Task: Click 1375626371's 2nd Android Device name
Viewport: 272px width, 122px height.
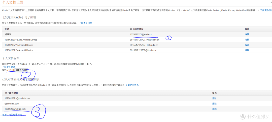Action: click(21, 40)
